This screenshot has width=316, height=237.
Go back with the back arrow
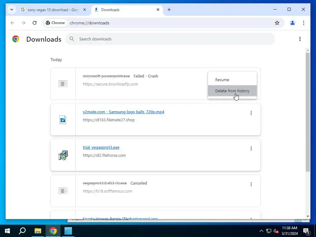tap(12, 23)
